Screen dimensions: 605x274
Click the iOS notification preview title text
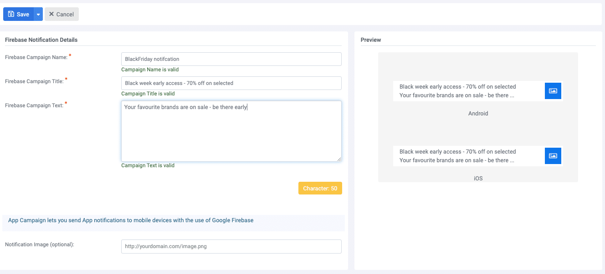tap(457, 152)
